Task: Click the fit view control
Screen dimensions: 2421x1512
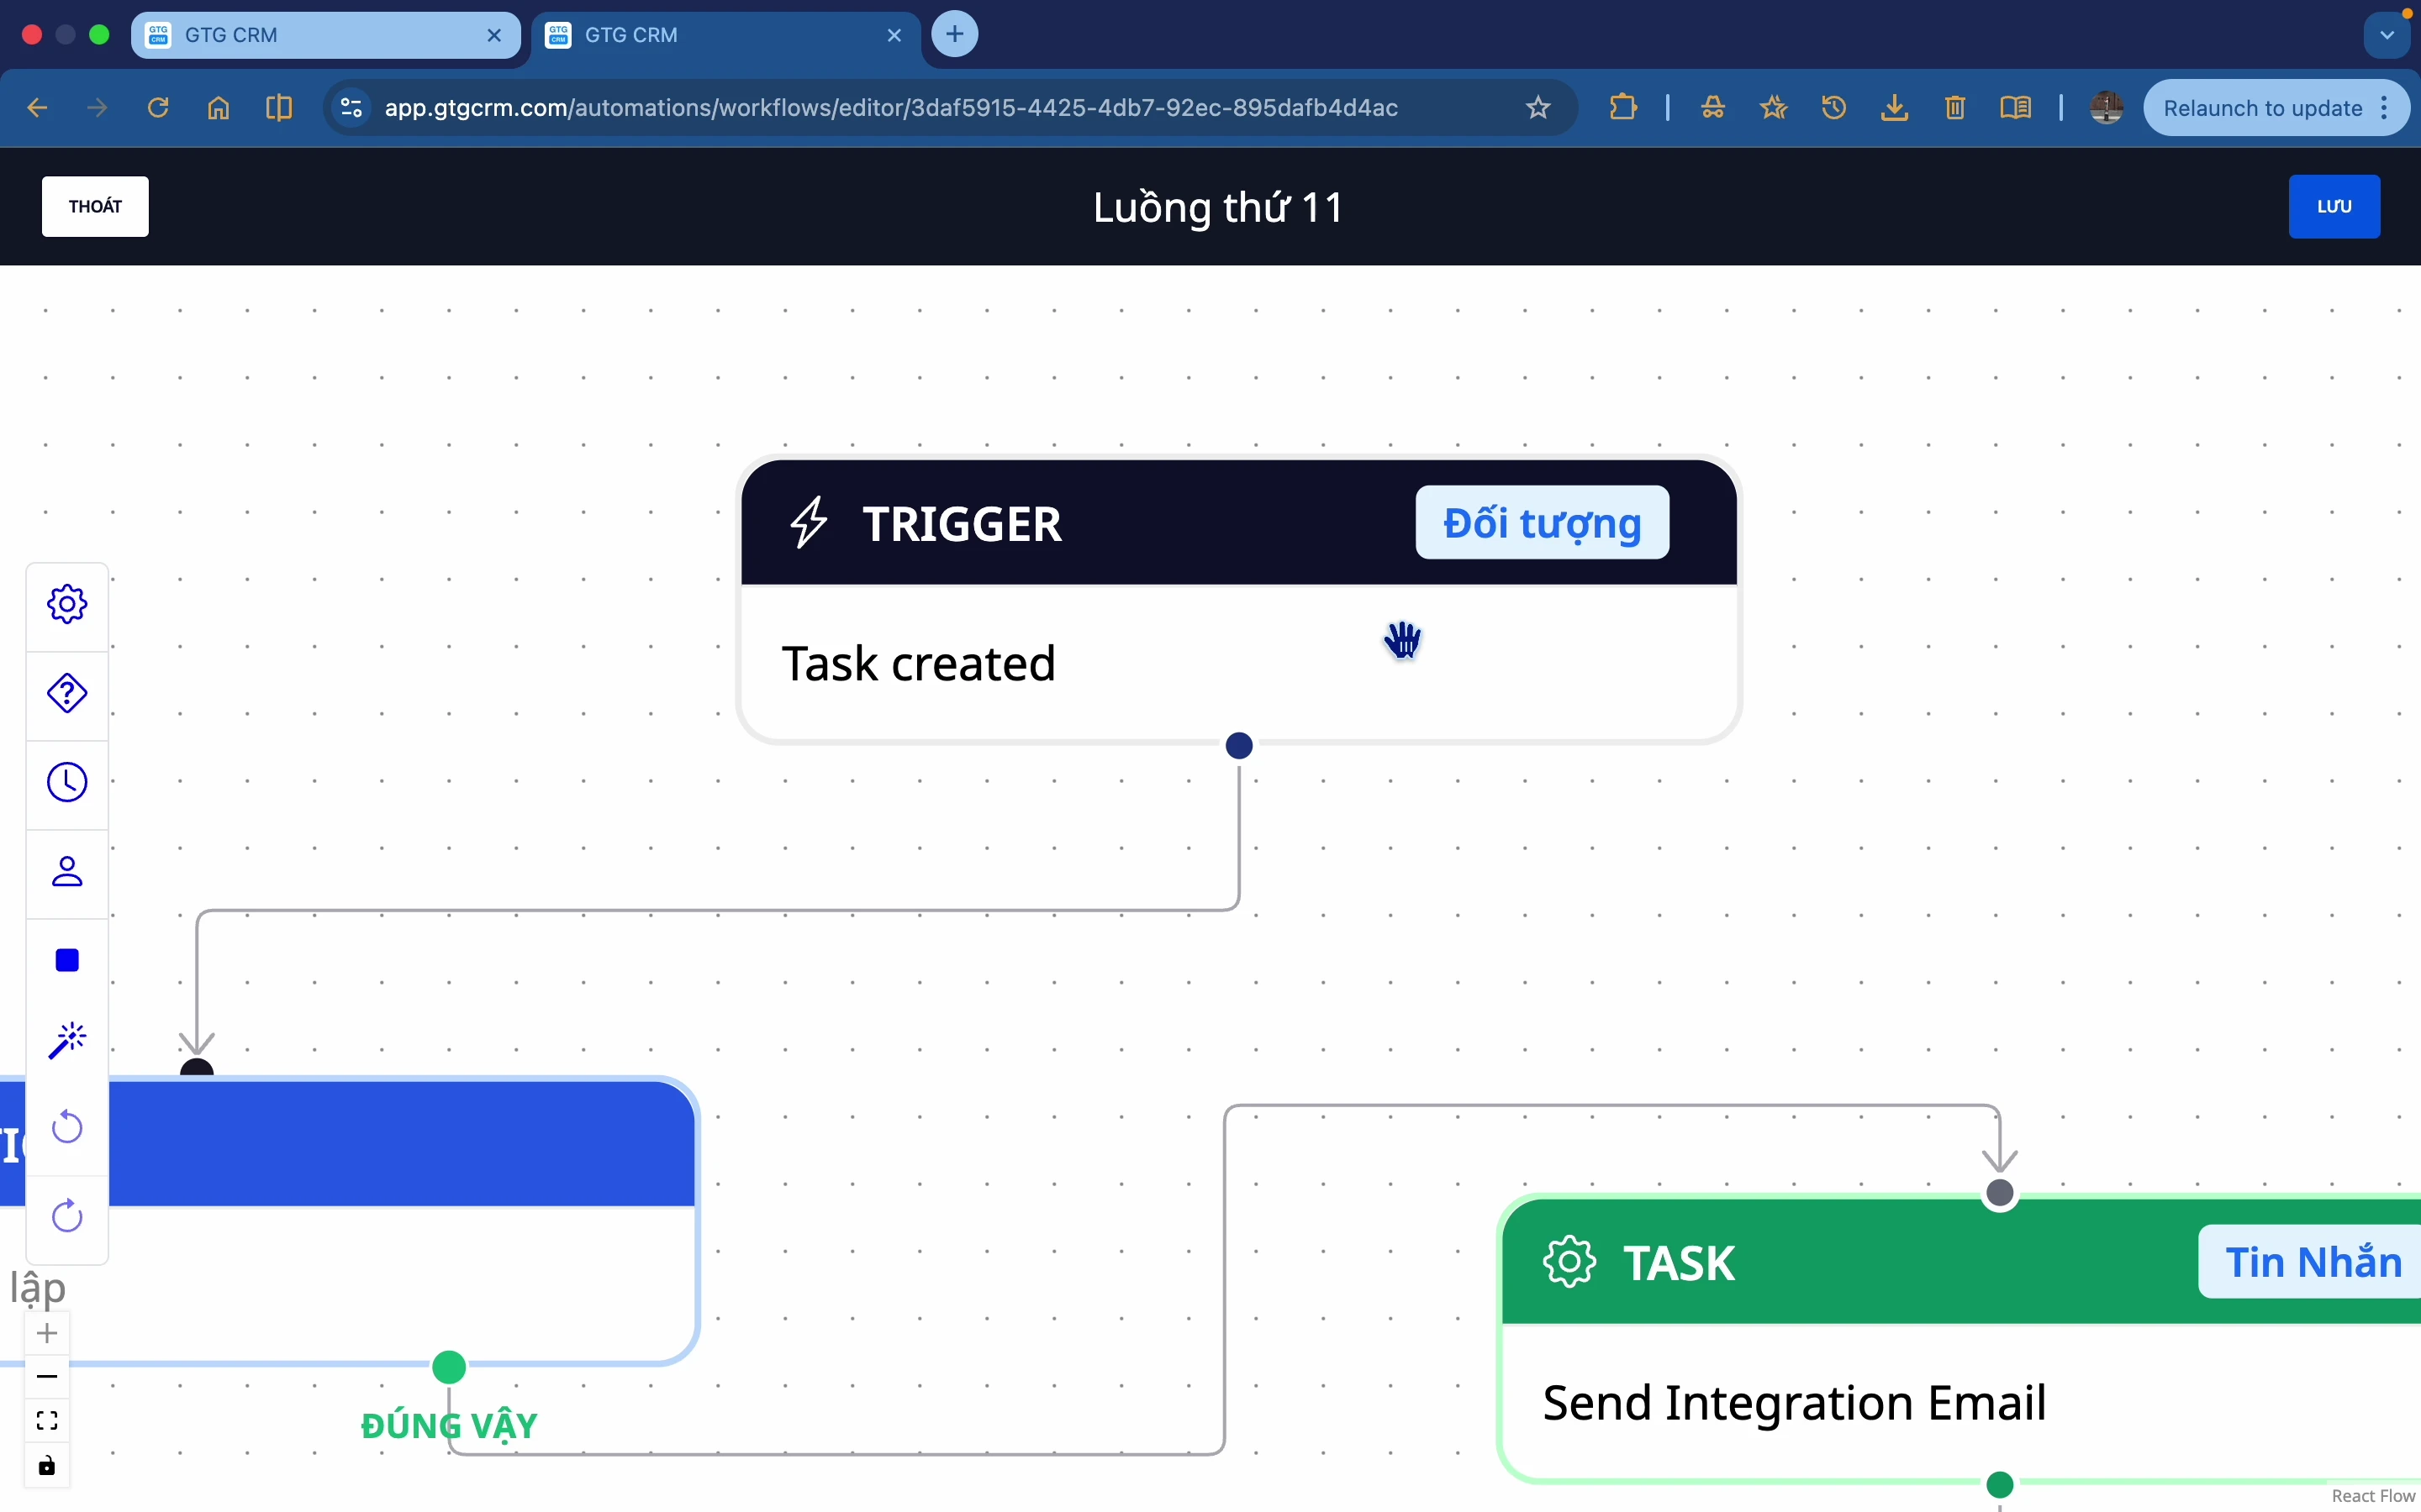Action: point(47,1421)
